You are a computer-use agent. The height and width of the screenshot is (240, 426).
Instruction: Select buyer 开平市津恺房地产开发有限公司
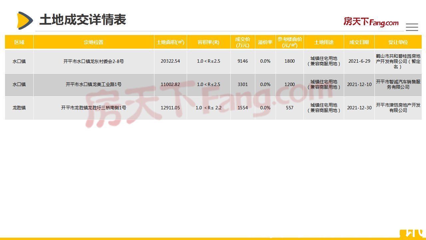[398, 108]
